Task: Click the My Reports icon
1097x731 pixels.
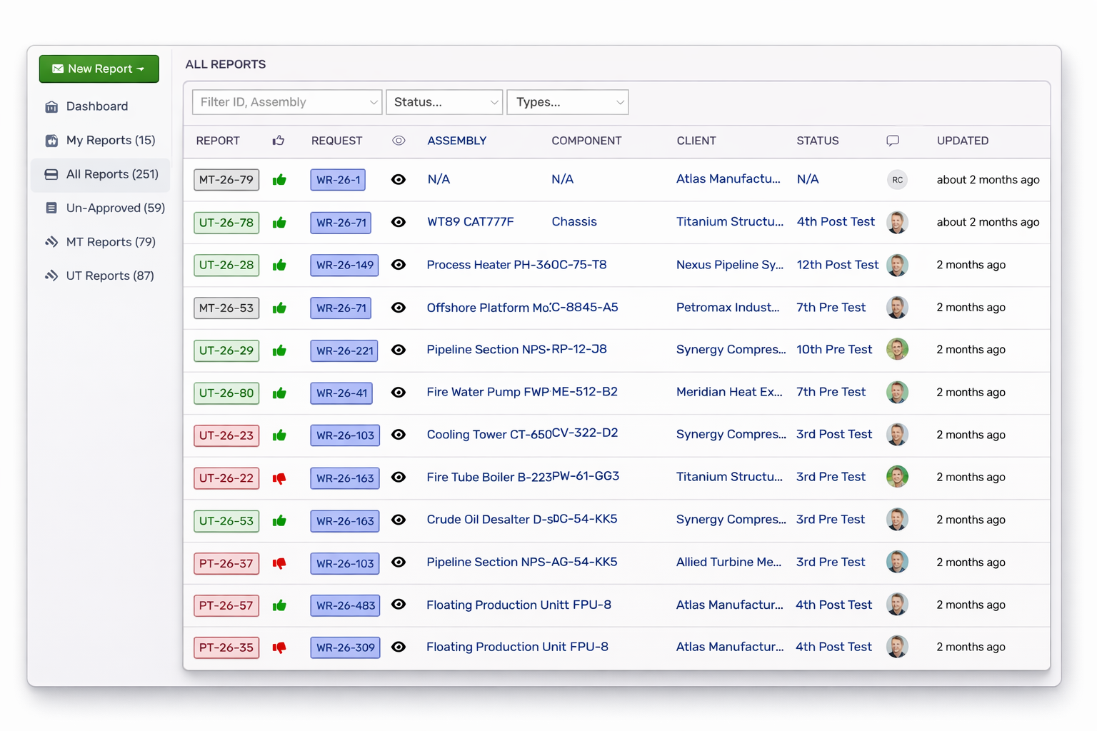Action: pos(51,140)
